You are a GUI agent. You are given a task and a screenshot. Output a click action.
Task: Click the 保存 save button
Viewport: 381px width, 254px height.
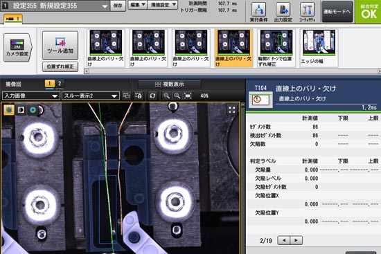tap(118, 6)
